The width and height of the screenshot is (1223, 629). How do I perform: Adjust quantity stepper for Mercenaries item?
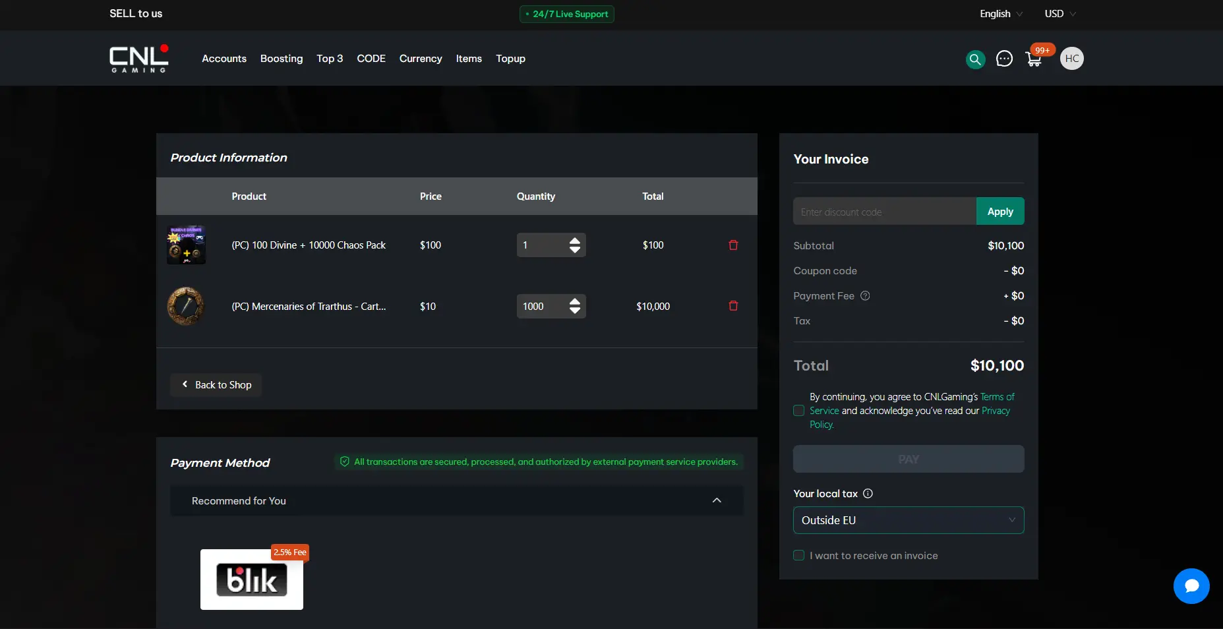pos(575,306)
